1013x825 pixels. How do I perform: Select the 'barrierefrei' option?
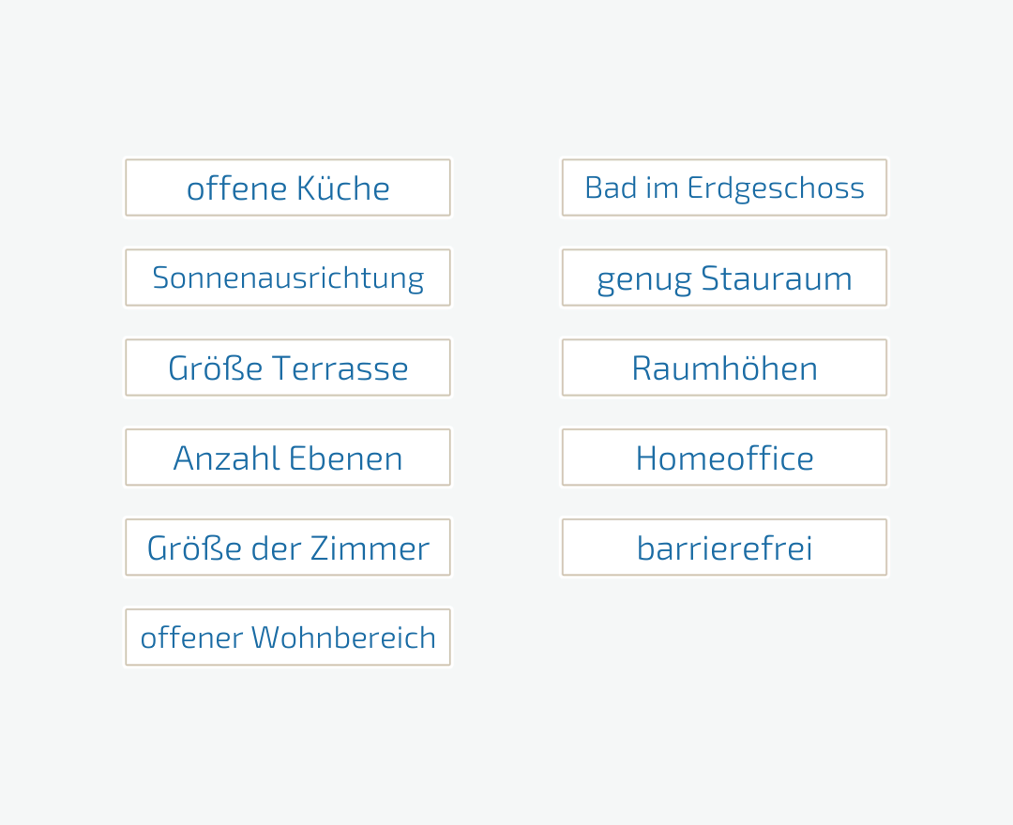(x=724, y=547)
